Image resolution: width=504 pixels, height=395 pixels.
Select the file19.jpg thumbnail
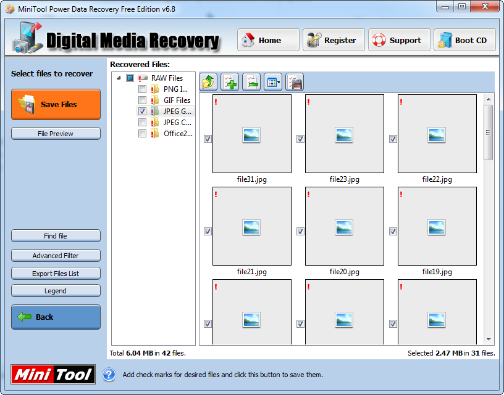(x=437, y=226)
